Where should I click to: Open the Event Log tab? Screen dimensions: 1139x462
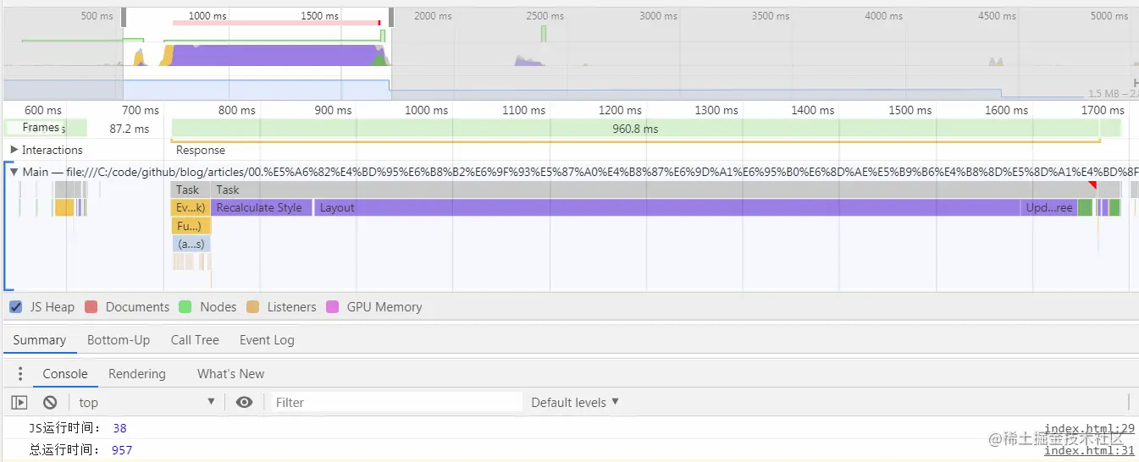click(267, 340)
